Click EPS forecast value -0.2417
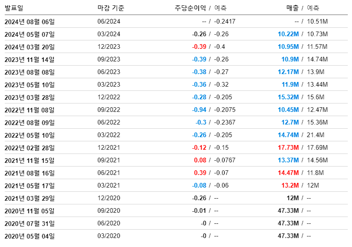 (225, 22)
